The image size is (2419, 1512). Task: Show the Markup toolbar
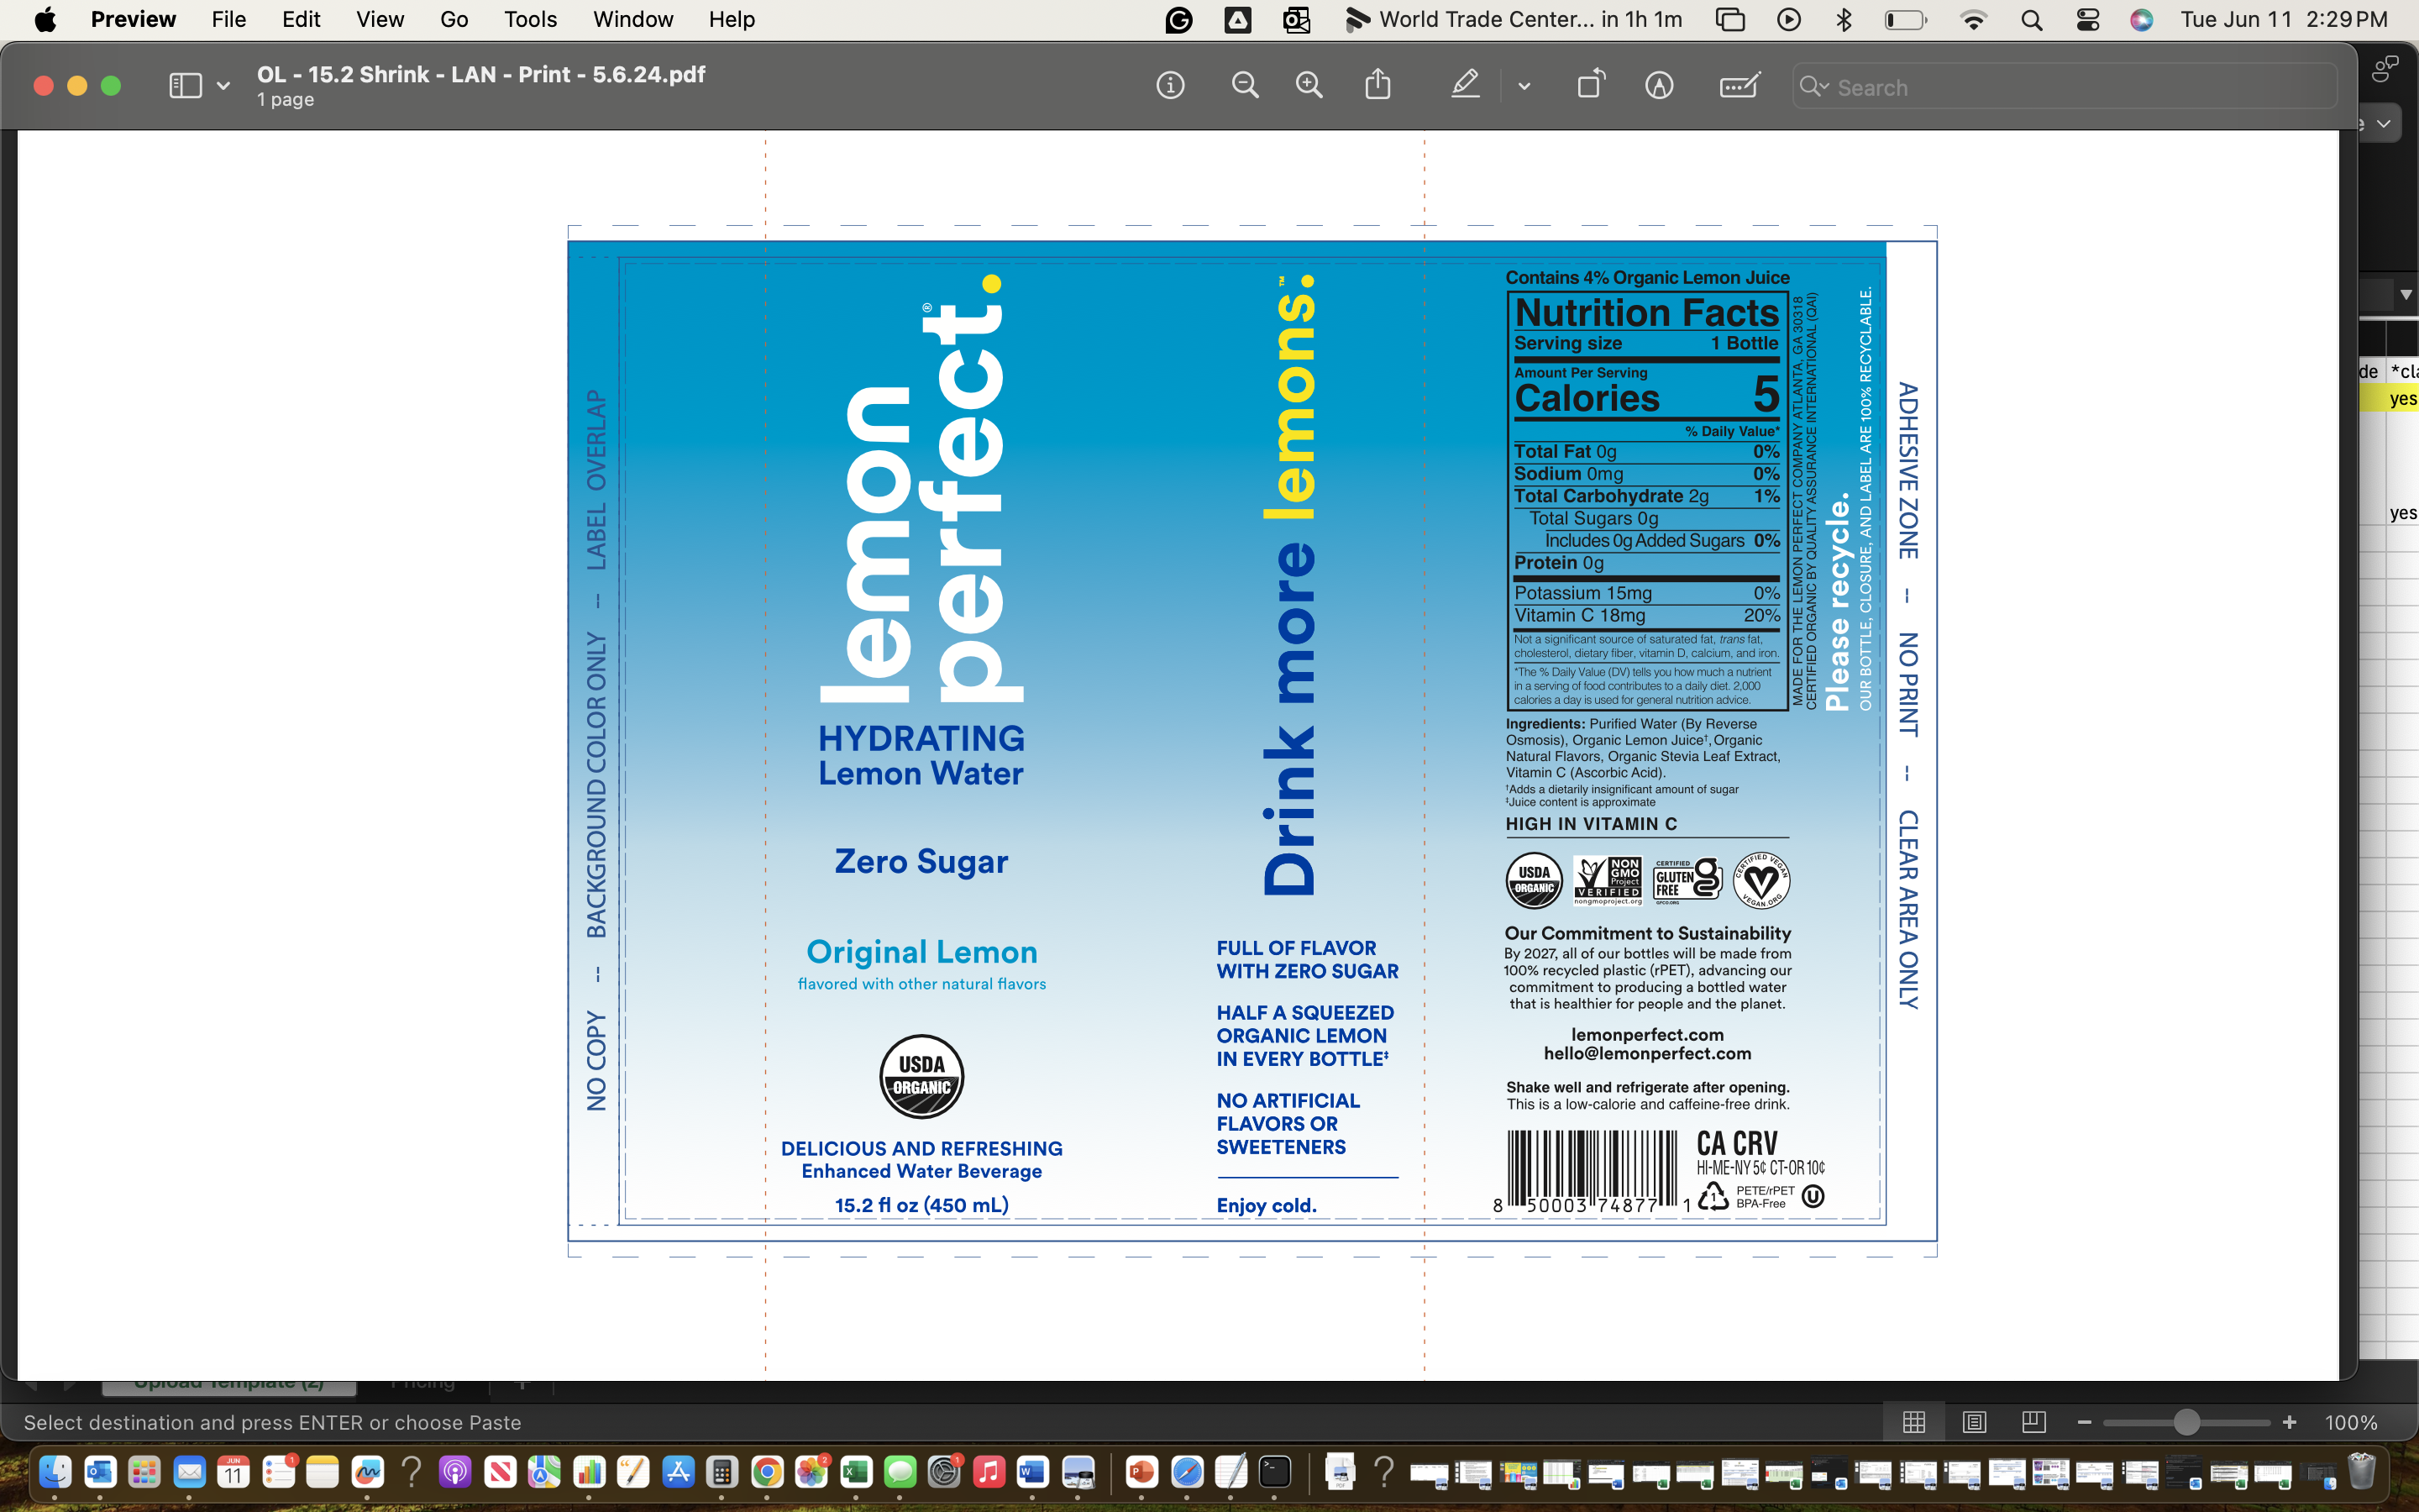click(x=1660, y=86)
